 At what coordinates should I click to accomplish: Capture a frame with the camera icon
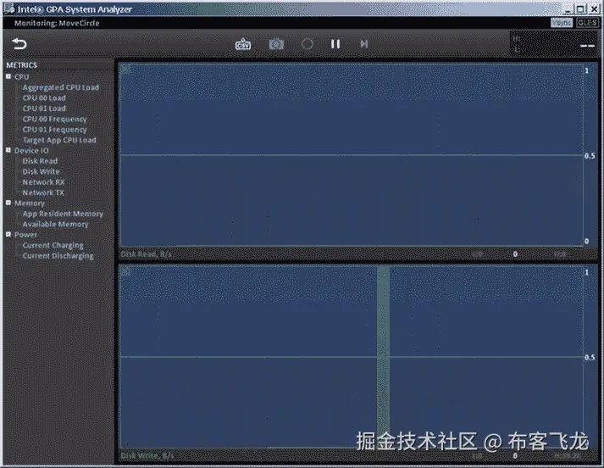276,44
